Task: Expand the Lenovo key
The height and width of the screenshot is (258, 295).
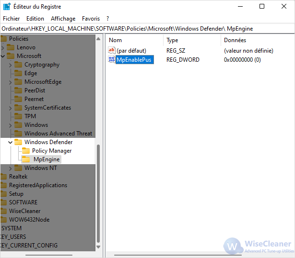Action: tap(2, 47)
